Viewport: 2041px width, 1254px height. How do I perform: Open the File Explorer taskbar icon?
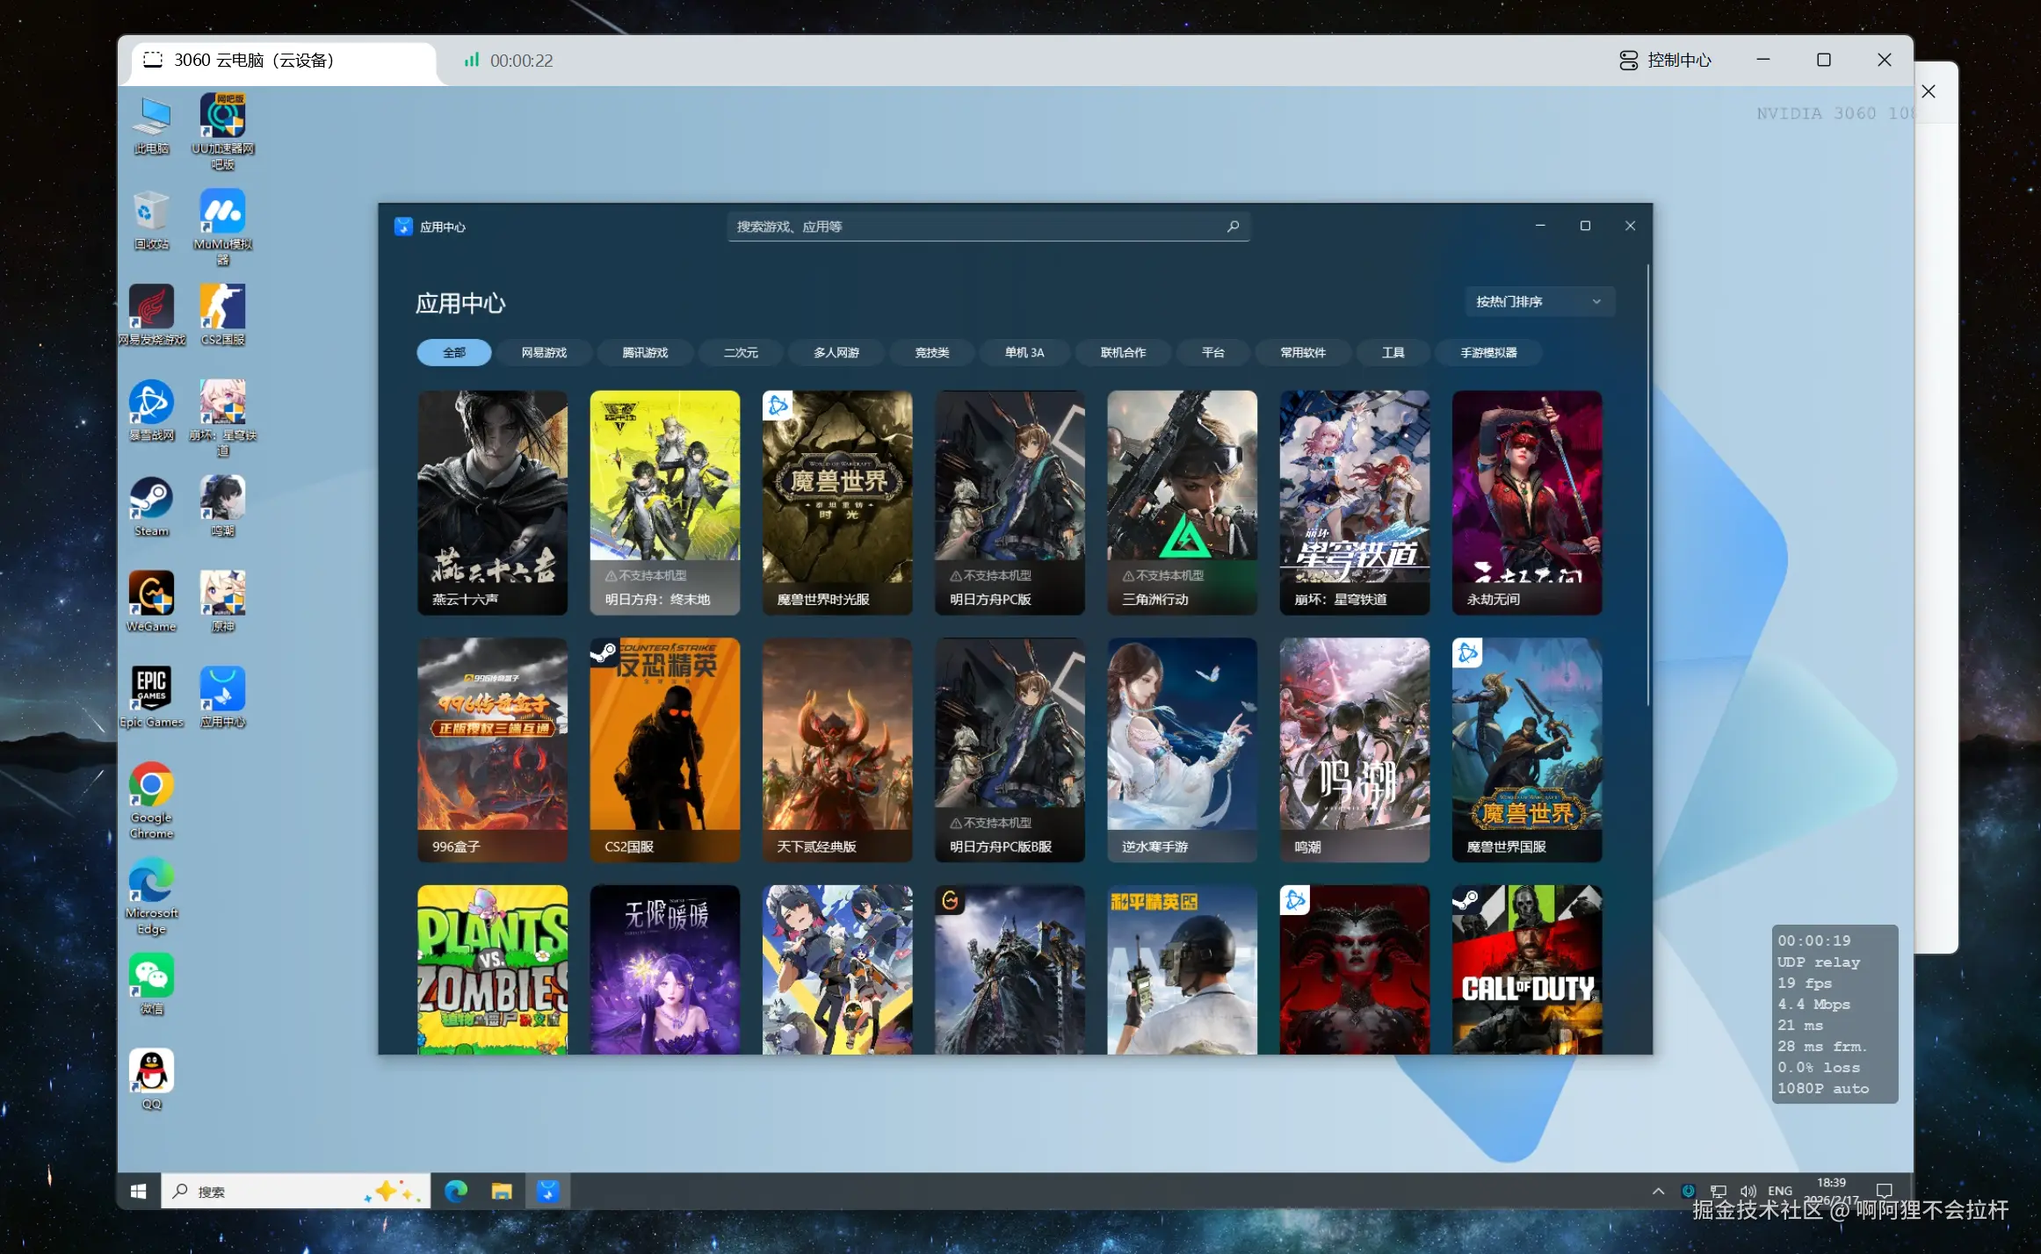click(502, 1192)
